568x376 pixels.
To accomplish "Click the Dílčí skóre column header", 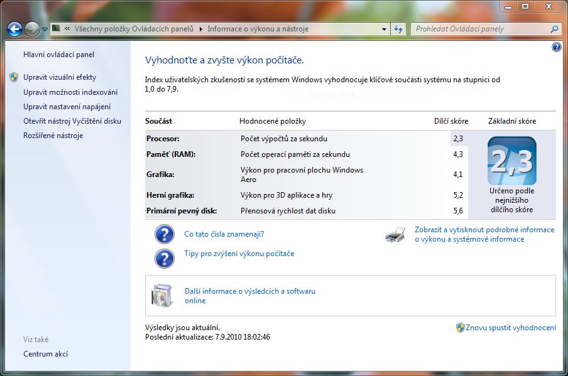I will pos(451,121).
